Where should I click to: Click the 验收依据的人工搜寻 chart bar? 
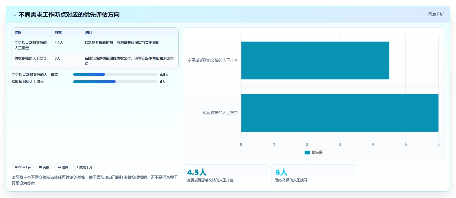pos(340,113)
